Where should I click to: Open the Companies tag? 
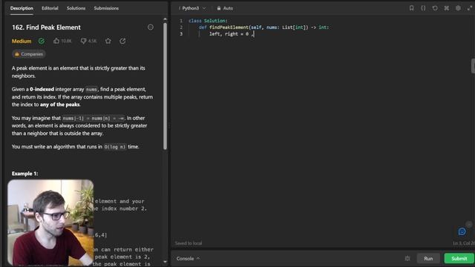click(x=29, y=54)
